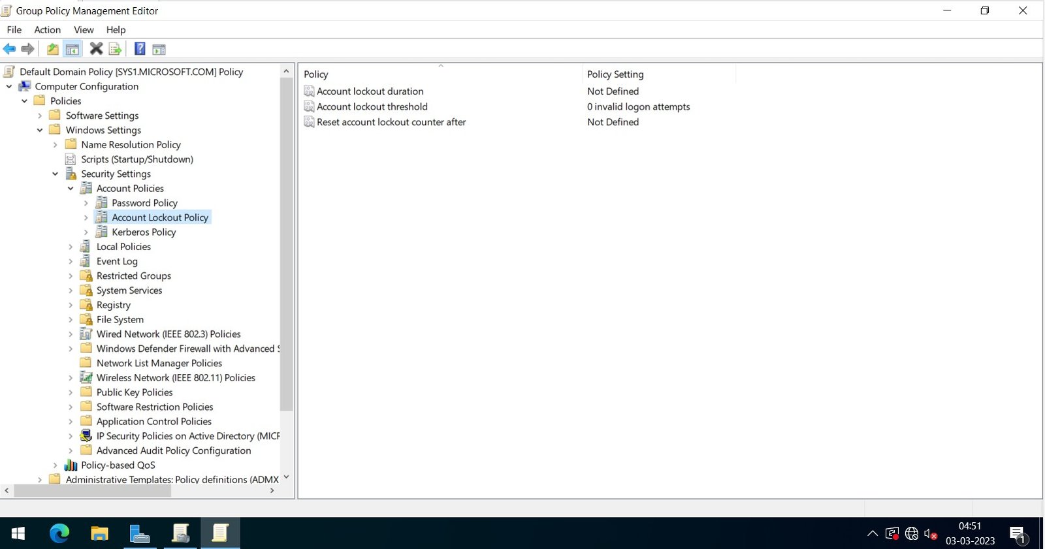
Task: Click the Scripts (Startup/Shutdown) icon
Action: coord(71,159)
